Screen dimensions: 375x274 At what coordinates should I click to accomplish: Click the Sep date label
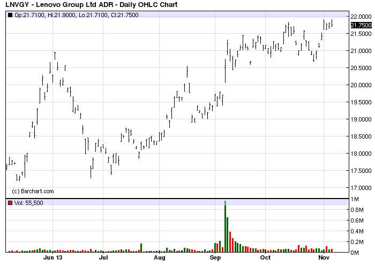tap(215, 257)
